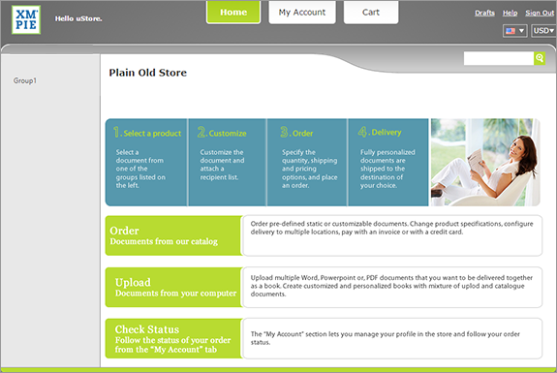Screen dimensions: 557x373
Task: Click the Upload Documents from your computer banner
Action: point(173,287)
